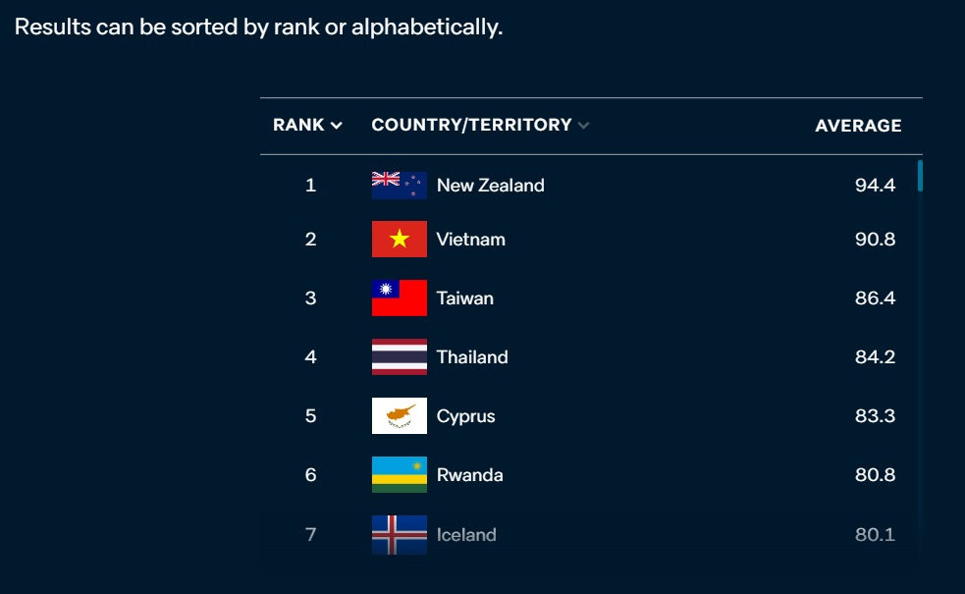Click the Thailand flag icon
The height and width of the screenshot is (594, 965).
pyautogui.click(x=399, y=357)
